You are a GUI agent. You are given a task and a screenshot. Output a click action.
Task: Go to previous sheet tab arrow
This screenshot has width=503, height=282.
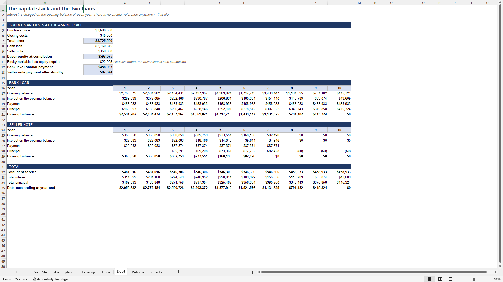point(8,272)
